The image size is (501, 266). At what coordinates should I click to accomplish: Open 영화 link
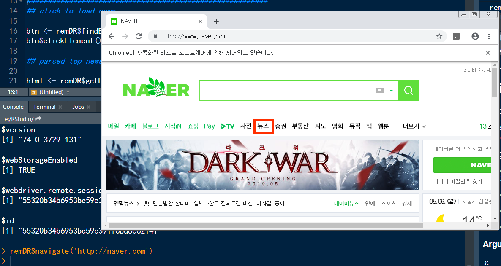(x=338, y=126)
